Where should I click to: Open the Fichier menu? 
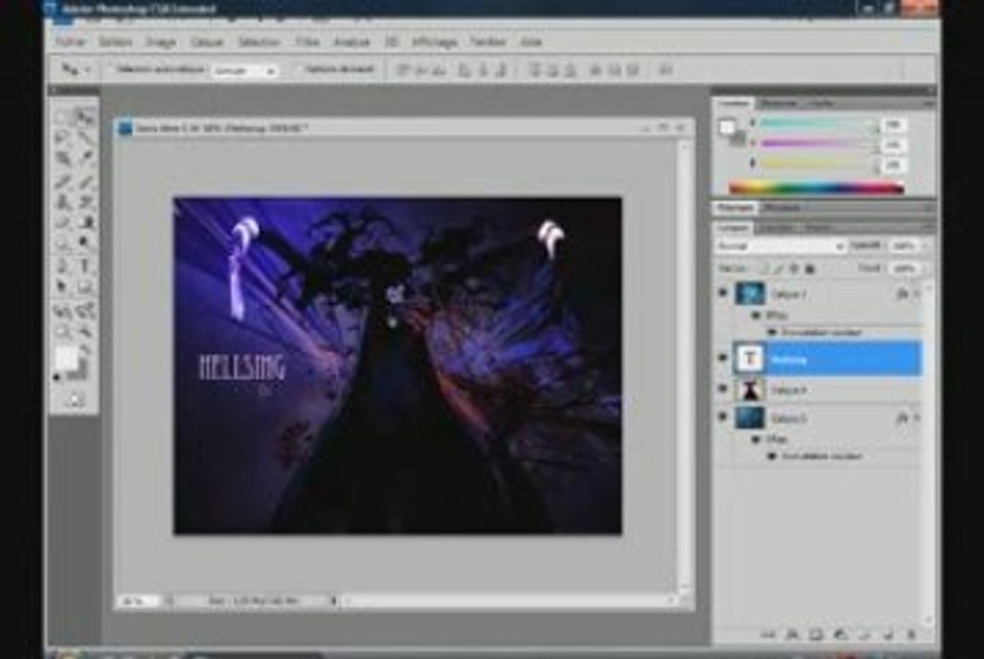coord(71,42)
